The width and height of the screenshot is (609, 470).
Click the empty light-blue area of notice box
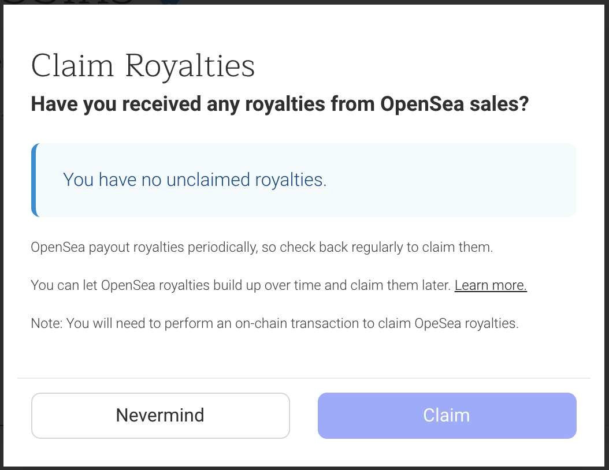451,180
